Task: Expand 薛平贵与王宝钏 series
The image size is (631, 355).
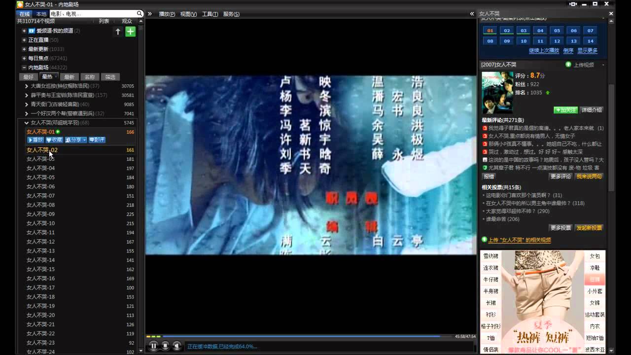Action: tap(27, 95)
